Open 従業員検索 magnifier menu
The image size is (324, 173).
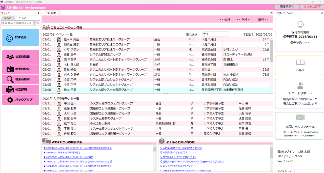point(21,79)
